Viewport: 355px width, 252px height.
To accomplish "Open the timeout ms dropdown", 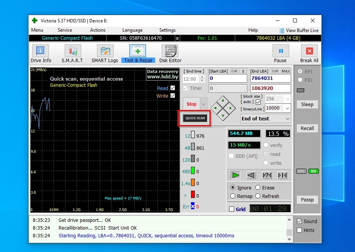I will coord(287,108).
